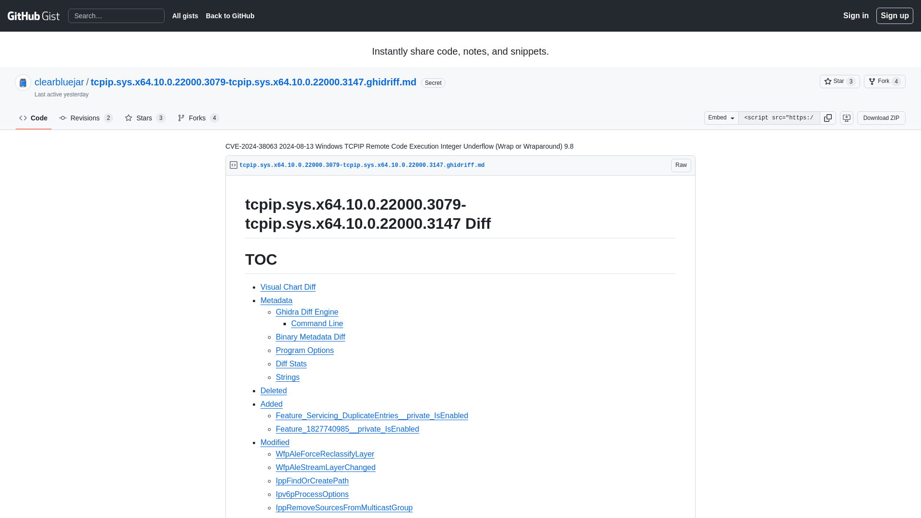The height and width of the screenshot is (518, 921).
Task: Expand the Embed dropdown
Action: click(x=721, y=118)
